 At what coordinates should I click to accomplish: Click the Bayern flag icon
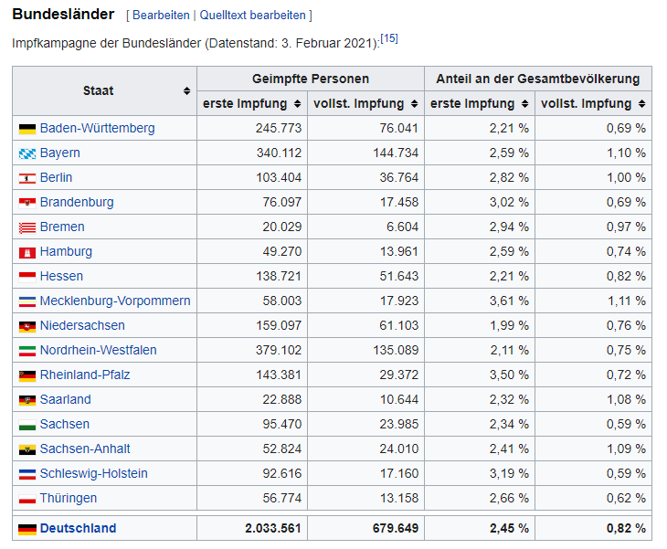[26, 153]
